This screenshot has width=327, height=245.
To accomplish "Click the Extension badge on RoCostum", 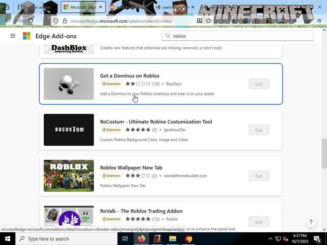I will [111, 130].
